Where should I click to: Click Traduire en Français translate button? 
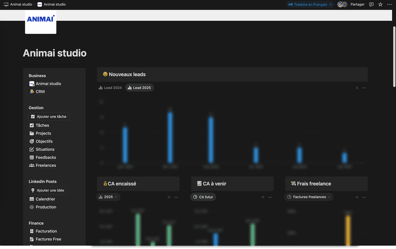coord(308,4)
